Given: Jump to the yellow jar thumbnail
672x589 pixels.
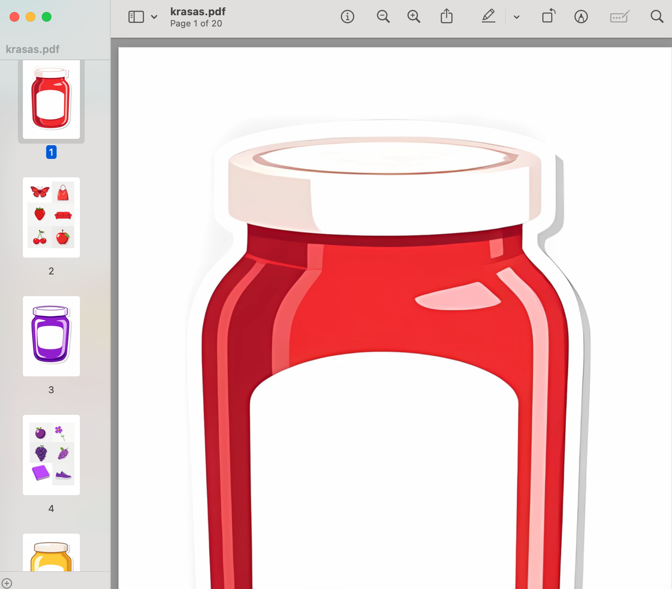Looking at the screenshot, I should pyautogui.click(x=51, y=552).
